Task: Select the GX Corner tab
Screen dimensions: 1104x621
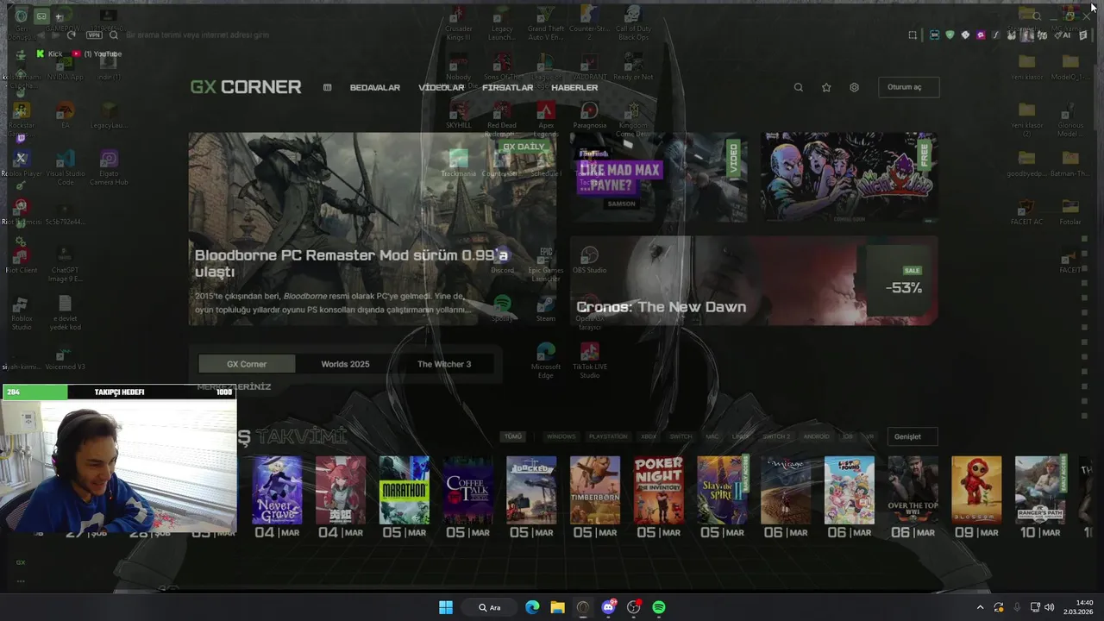Action: (x=247, y=364)
